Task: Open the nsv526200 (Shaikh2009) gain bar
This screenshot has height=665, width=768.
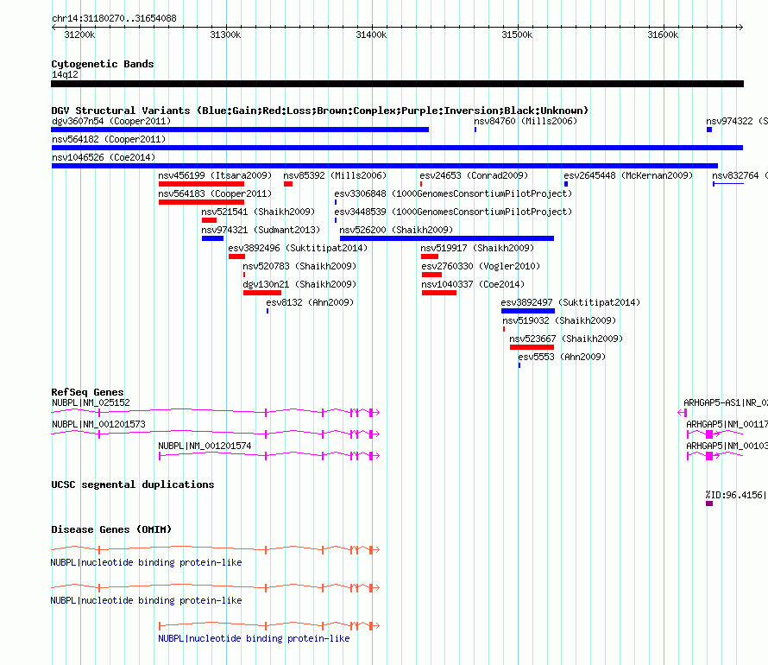Action: [447, 238]
